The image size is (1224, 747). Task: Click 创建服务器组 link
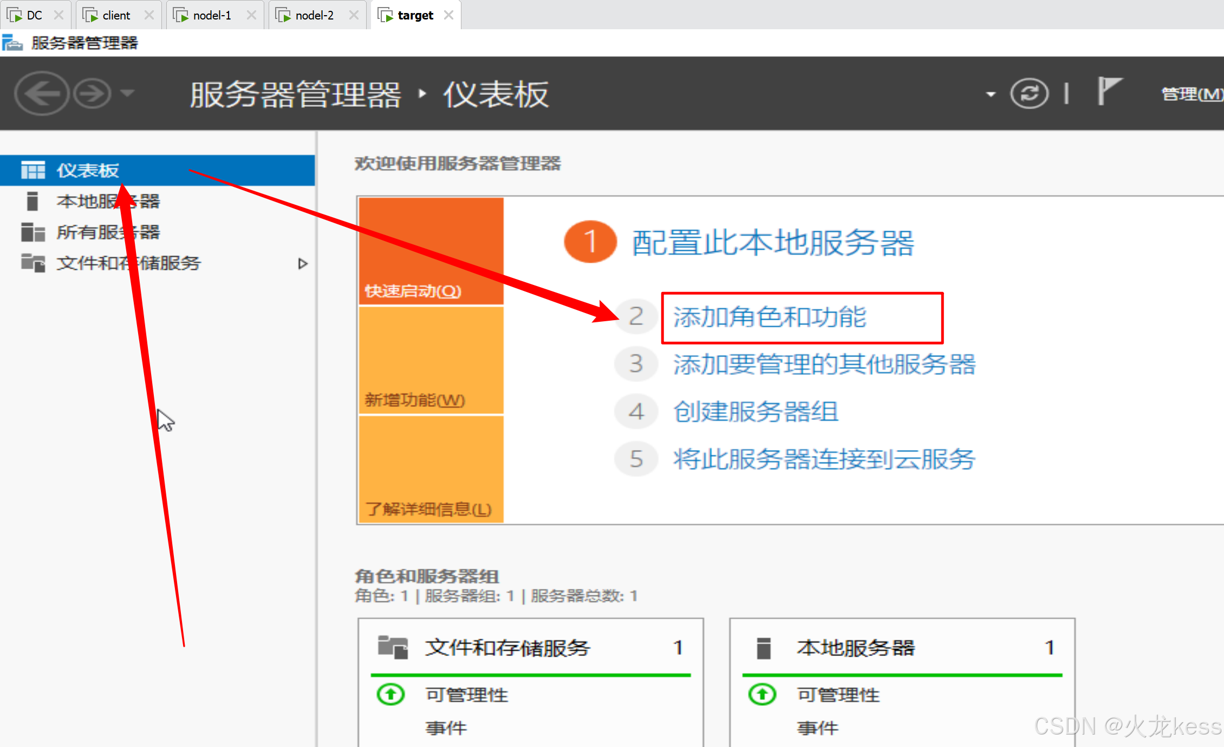click(755, 412)
